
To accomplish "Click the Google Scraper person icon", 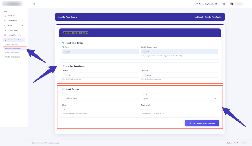I will [x=6, y=30].
